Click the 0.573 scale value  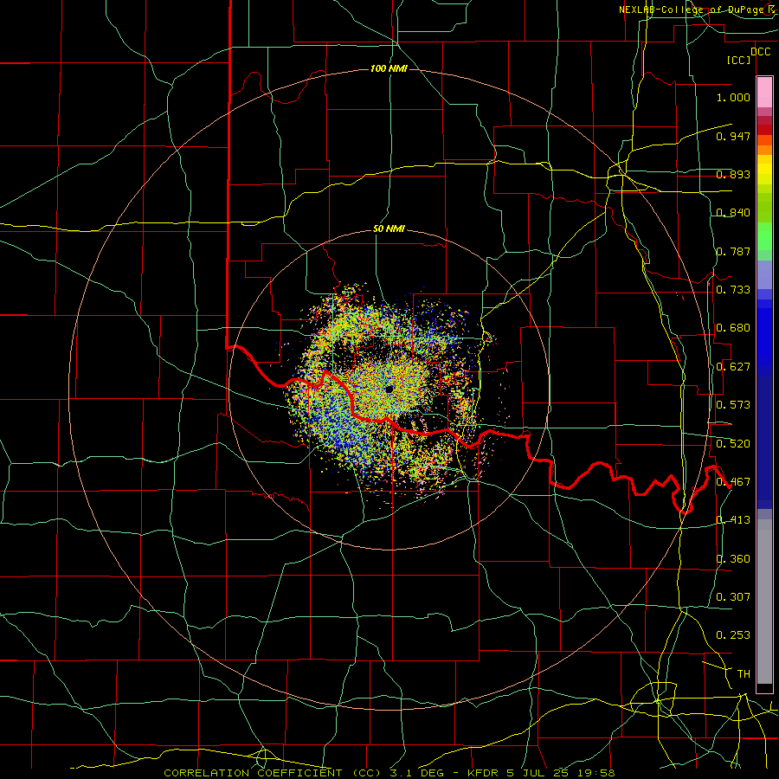(x=733, y=405)
